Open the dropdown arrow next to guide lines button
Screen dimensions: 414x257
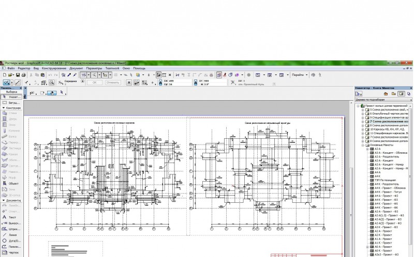[88, 75]
